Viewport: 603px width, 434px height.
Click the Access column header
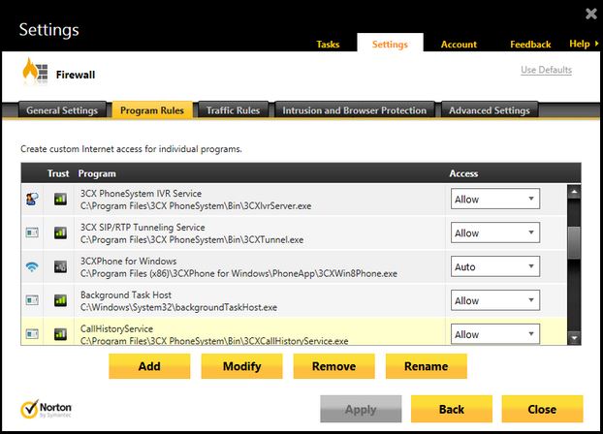click(463, 173)
